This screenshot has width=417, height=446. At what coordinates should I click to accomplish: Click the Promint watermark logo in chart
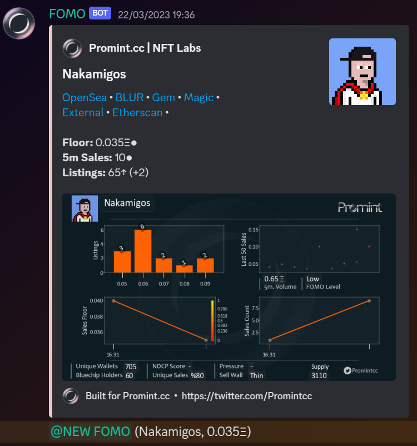click(x=360, y=207)
